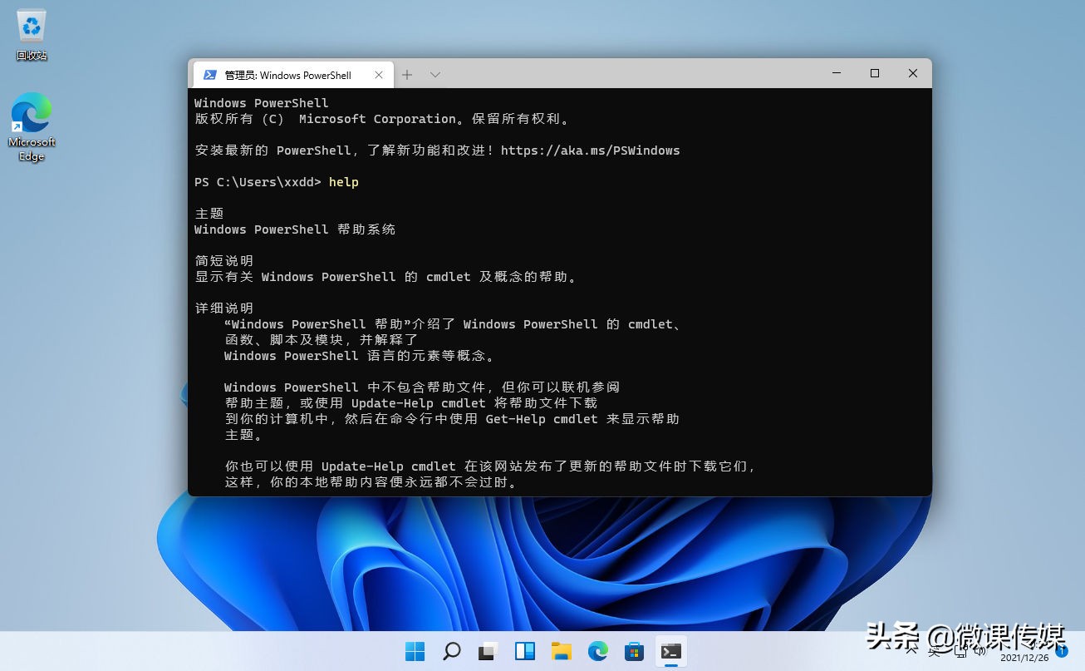Image resolution: width=1085 pixels, height=671 pixels.
Task: Expand the new tab profile dropdown arrow
Action: [x=434, y=75]
